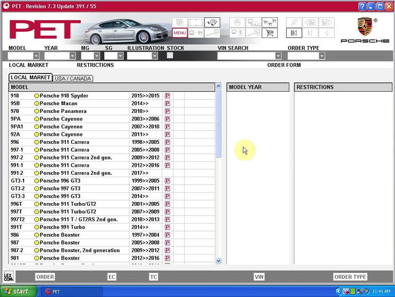Click the P icon in Macan row

167,103
